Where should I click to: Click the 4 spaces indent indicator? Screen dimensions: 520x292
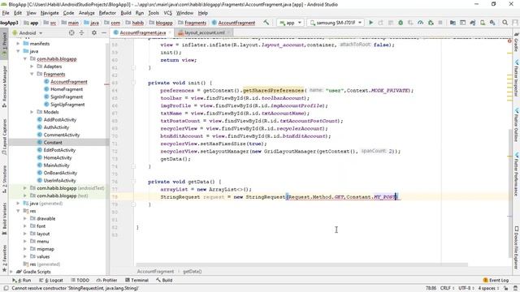point(488,289)
